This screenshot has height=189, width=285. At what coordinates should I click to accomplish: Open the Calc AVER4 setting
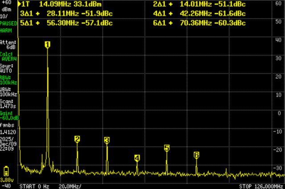pos(8,56)
